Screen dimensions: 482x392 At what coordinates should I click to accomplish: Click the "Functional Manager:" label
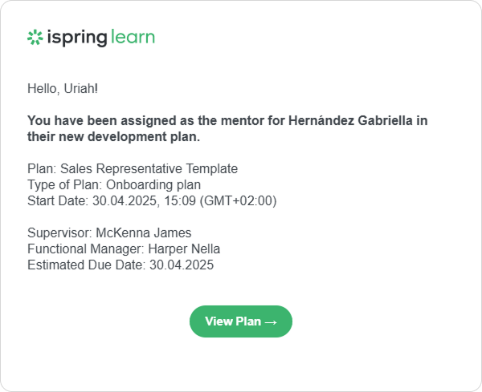click(86, 249)
